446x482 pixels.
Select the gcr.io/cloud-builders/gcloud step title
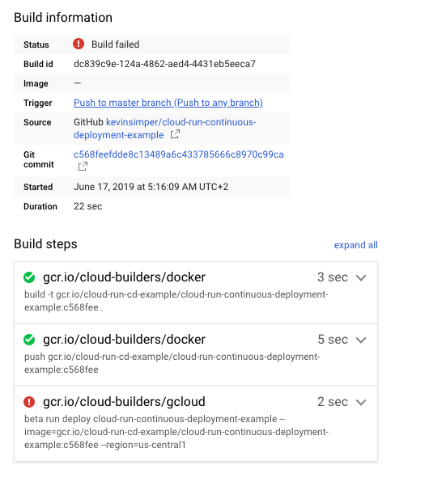[x=124, y=402]
